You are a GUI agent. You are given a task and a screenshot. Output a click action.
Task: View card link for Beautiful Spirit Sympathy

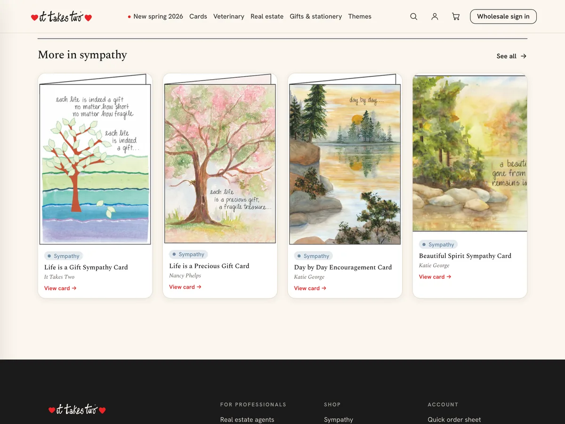(x=435, y=277)
